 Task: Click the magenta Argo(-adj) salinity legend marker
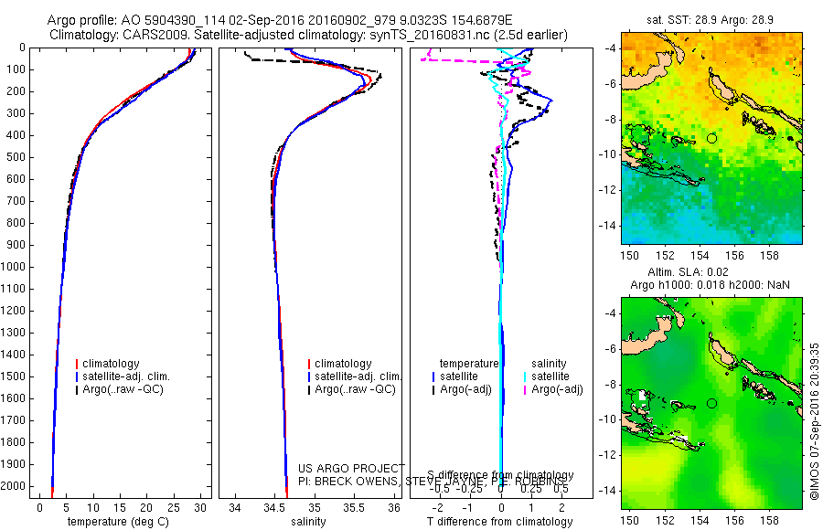pyautogui.click(x=524, y=390)
